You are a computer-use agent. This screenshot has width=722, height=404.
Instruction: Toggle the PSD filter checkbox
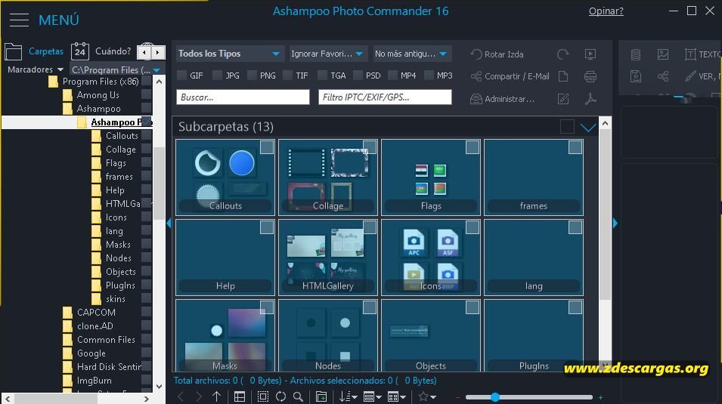tap(358, 75)
